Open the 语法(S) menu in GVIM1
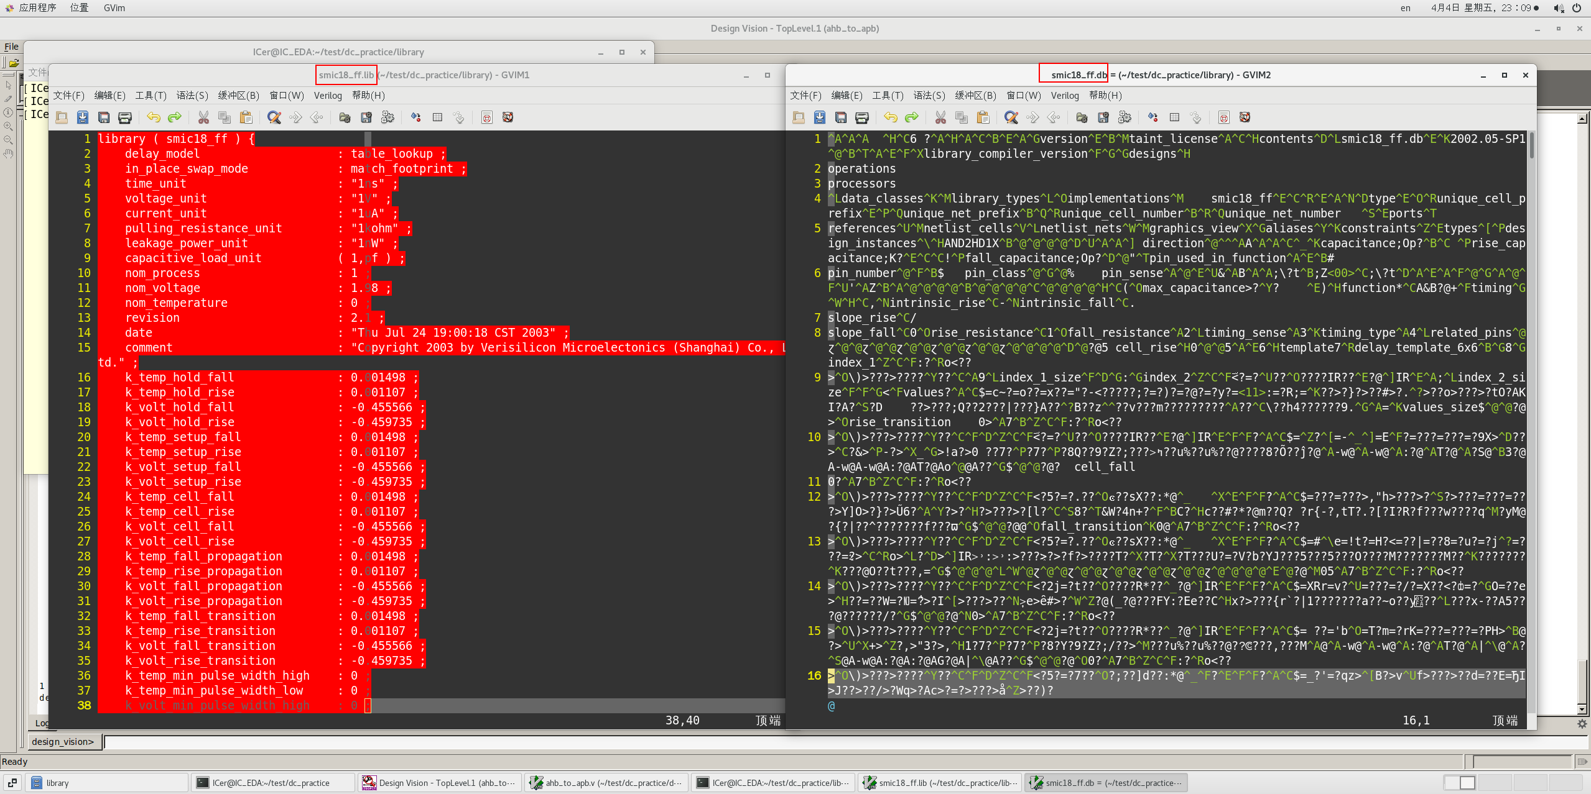 click(x=192, y=95)
